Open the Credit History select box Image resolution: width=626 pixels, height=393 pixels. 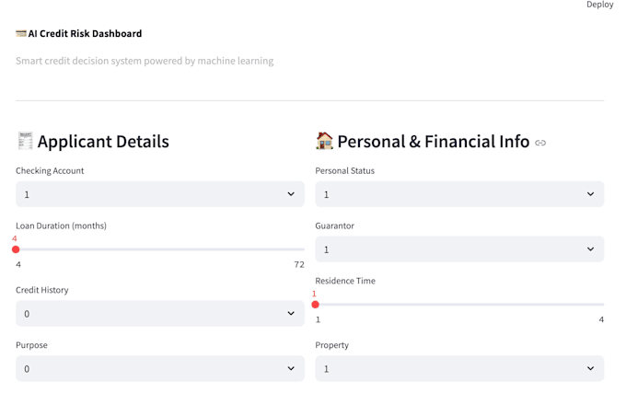pyautogui.click(x=160, y=313)
